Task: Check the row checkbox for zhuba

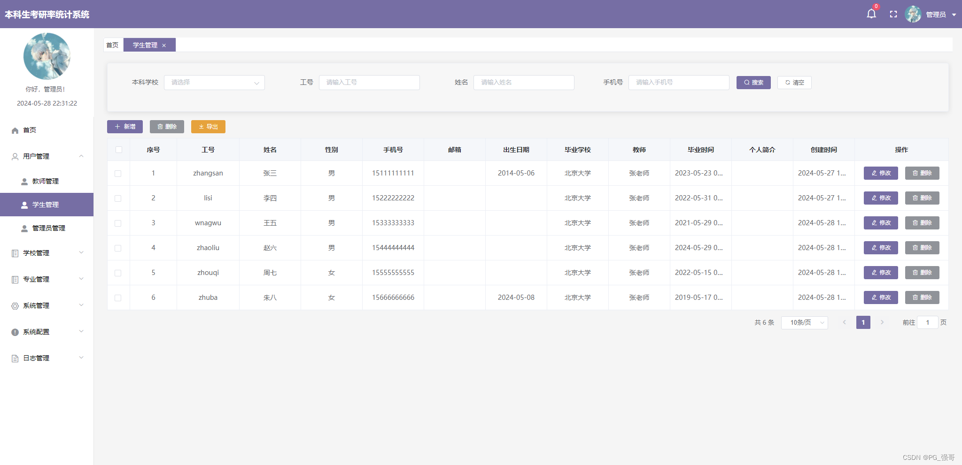Action: pyautogui.click(x=118, y=298)
